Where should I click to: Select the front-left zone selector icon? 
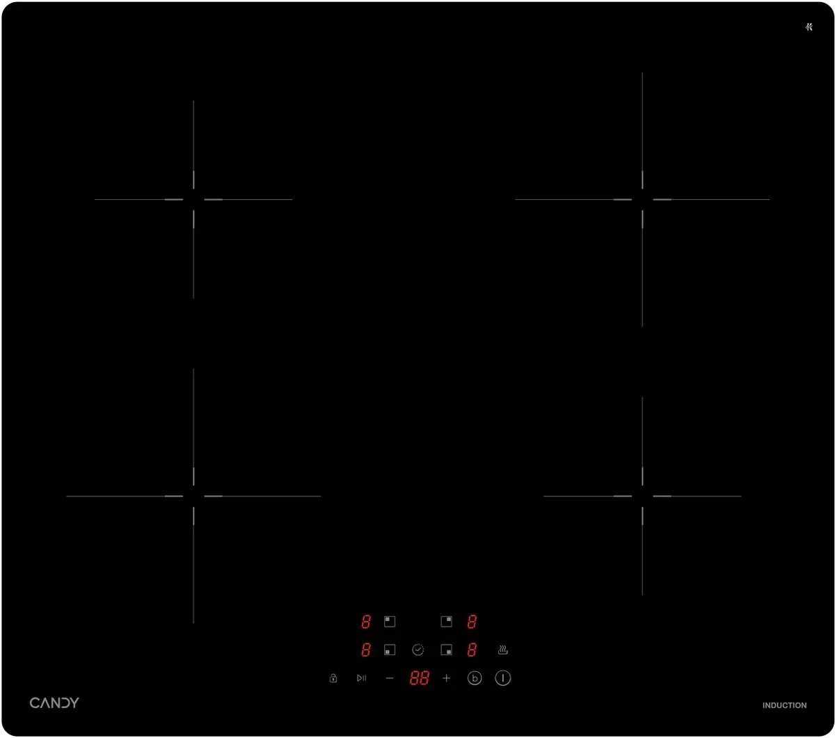pyautogui.click(x=390, y=650)
